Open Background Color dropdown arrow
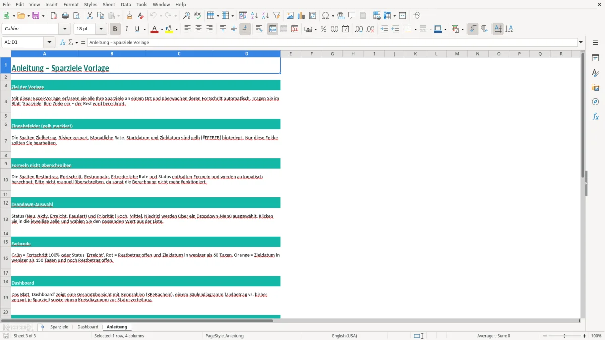This screenshot has width=605, height=340. (x=176, y=29)
